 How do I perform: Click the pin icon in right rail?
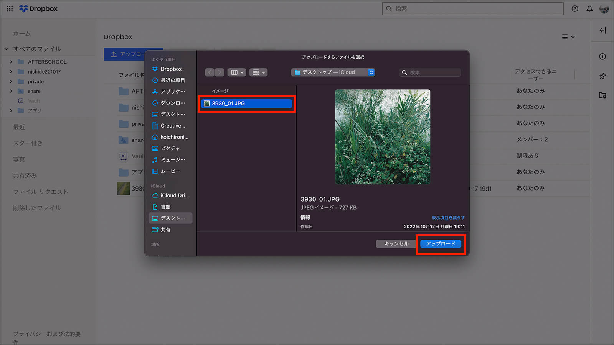(602, 76)
